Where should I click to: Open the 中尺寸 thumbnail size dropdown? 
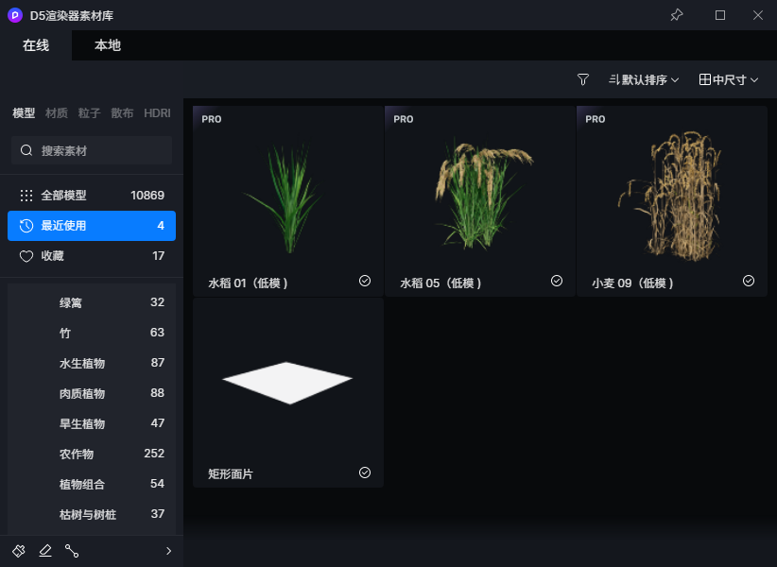click(x=729, y=79)
